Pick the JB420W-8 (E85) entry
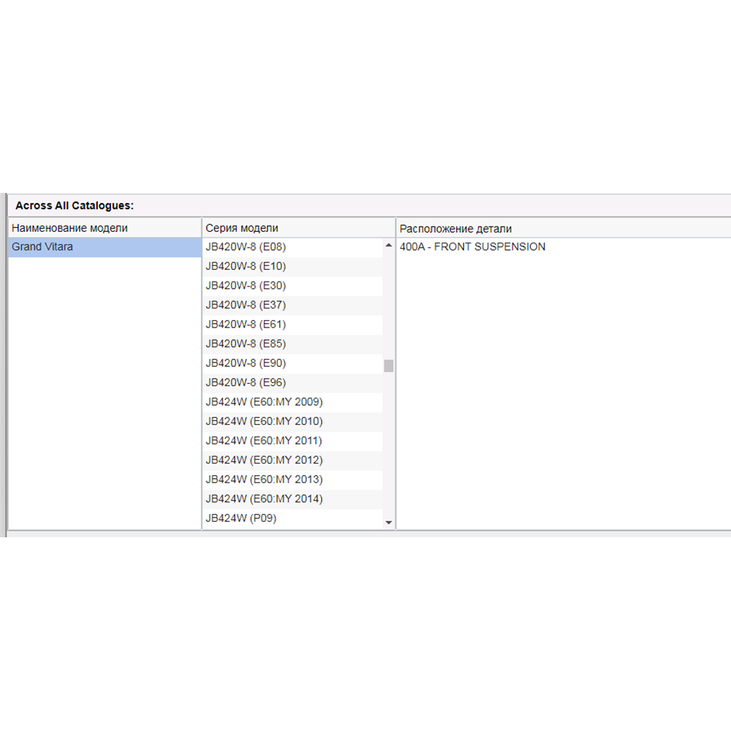Image resolution: width=731 pixels, height=731 pixels. coord(246,344)
